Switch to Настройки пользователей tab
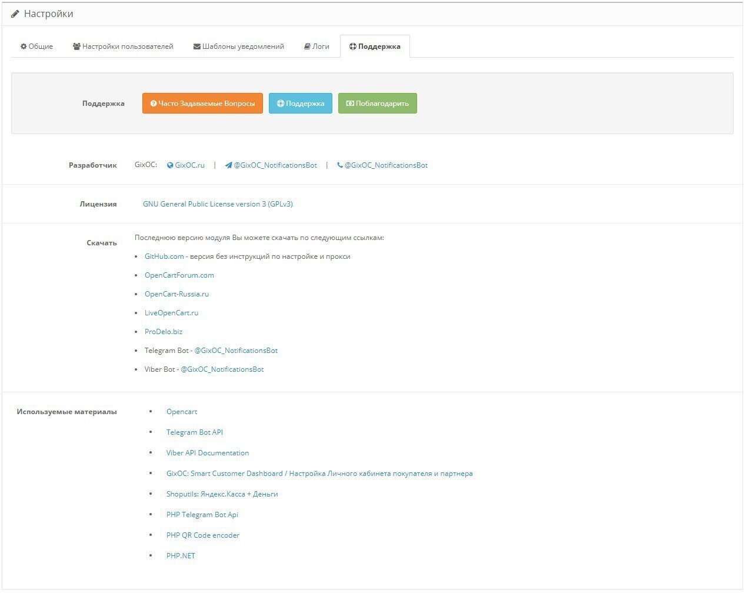Screen dimensions: 746x593 coord(123,46)
